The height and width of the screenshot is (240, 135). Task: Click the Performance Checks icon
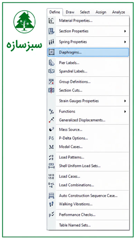coord(51,215)
